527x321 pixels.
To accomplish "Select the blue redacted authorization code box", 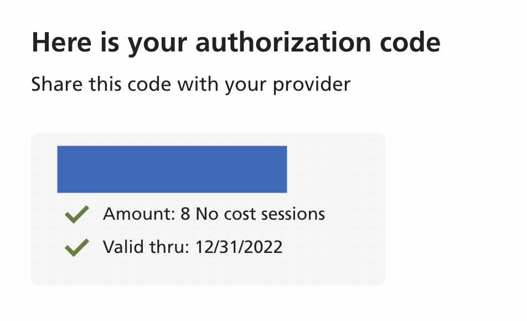I will (x=172, y=169).
